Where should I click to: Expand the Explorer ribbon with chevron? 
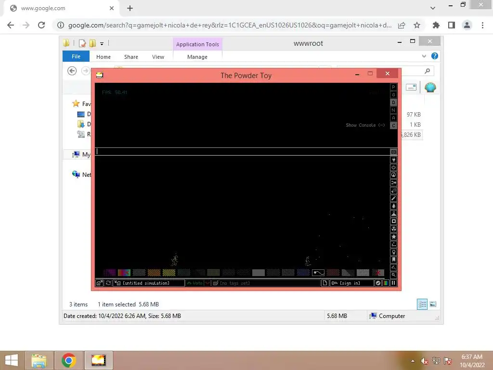tap(424, 56)
